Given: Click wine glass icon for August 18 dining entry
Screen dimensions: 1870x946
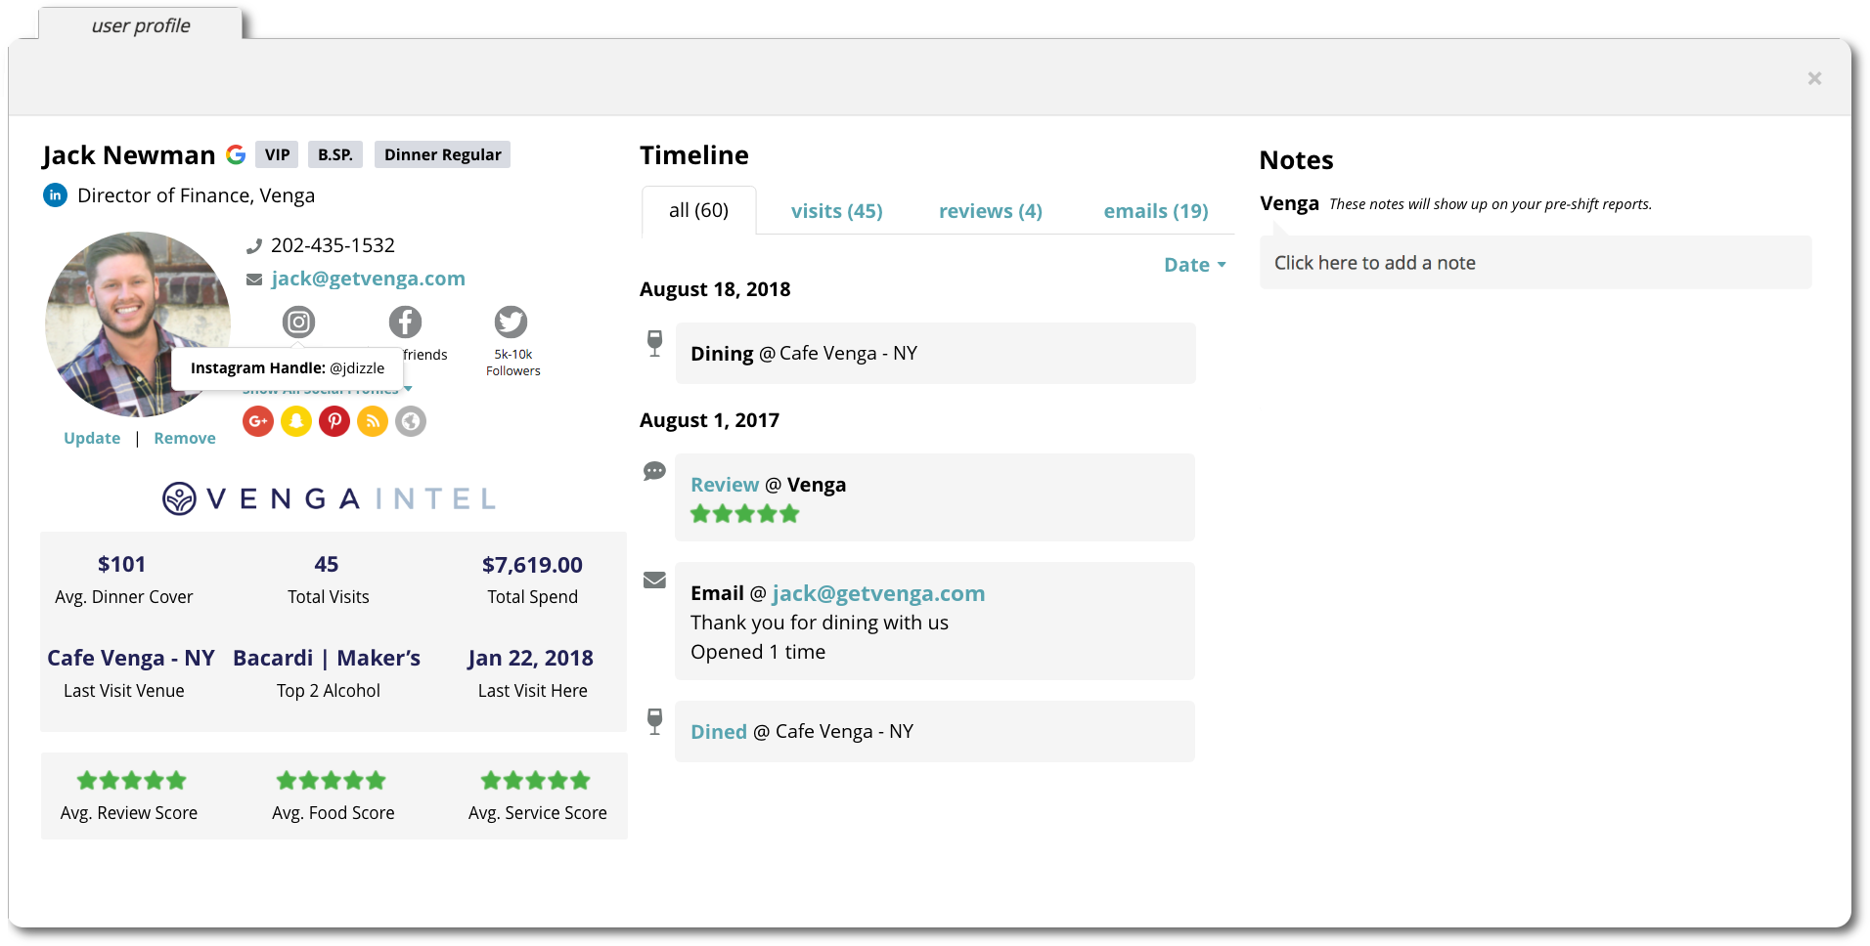Looking at the screenshot, I should coord(655,343).
